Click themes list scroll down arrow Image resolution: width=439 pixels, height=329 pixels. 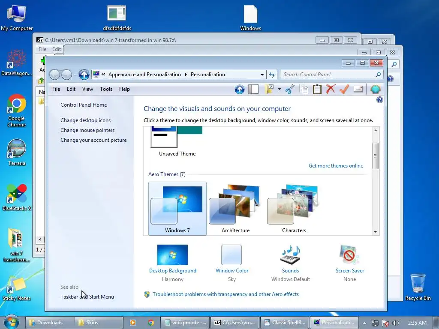point(376,232)
